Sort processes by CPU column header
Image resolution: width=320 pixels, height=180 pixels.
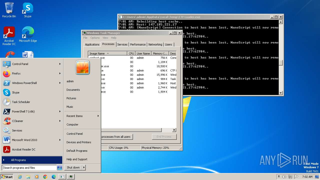pyautogui.click(x=131, y=53)
